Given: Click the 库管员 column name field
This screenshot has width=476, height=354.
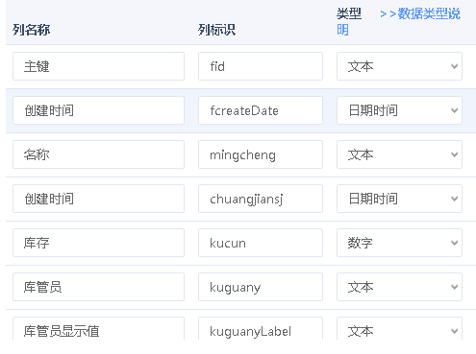Looking at the screenshot, I should 98,287.
